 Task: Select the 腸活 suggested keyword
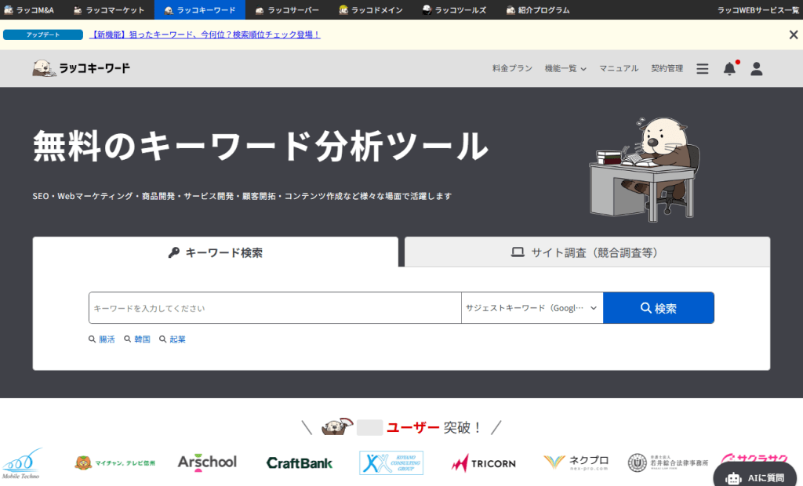click(x=102, y=339)
